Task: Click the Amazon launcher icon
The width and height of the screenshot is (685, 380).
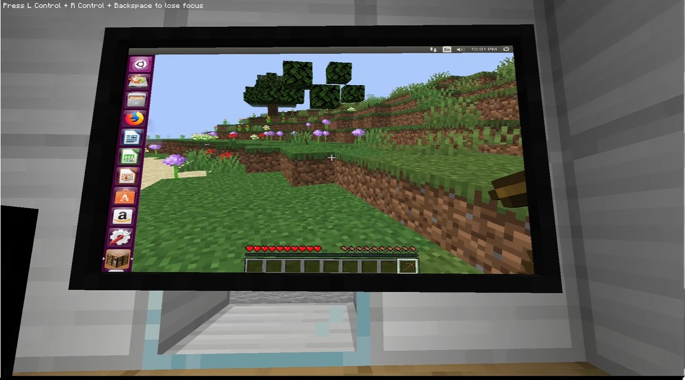Action: click(122, 217)
